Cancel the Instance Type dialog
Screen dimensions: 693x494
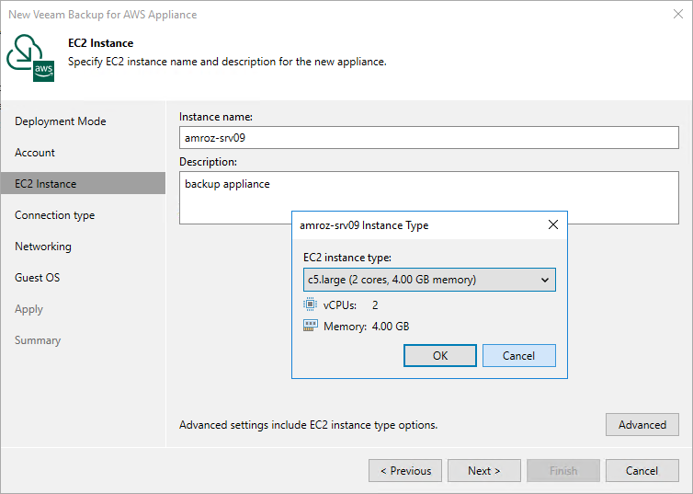pyautogui.click(x=519, y=356)
